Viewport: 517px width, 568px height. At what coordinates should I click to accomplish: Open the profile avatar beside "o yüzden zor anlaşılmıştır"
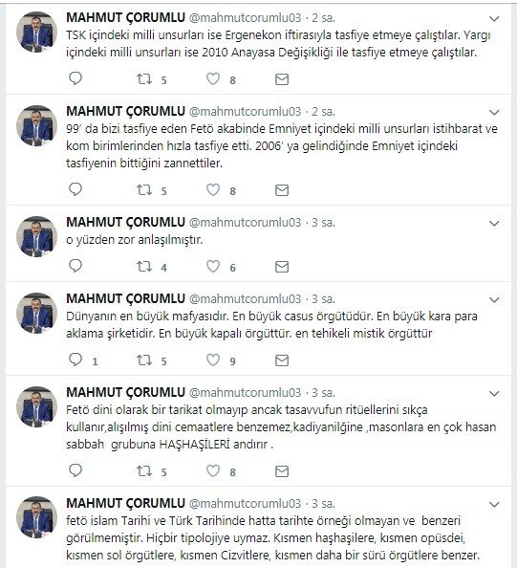click(36, 237)
